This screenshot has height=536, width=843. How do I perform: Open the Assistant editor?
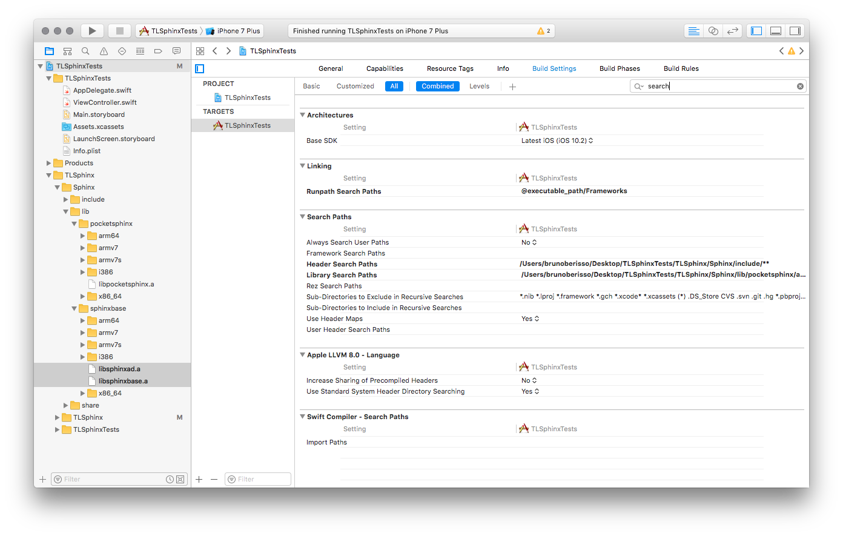713,30
